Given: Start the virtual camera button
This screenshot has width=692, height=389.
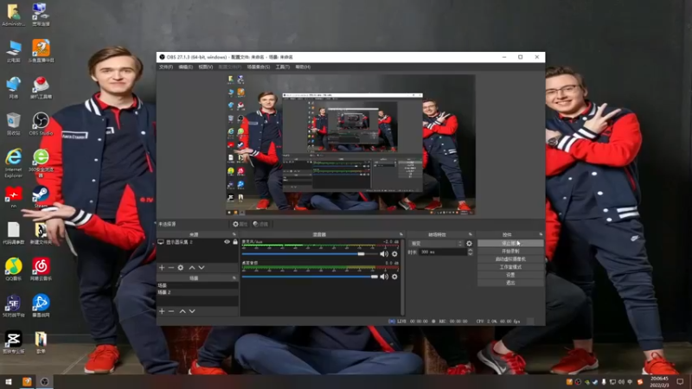Looking at the screenshot, I should (x=510, y=258).
